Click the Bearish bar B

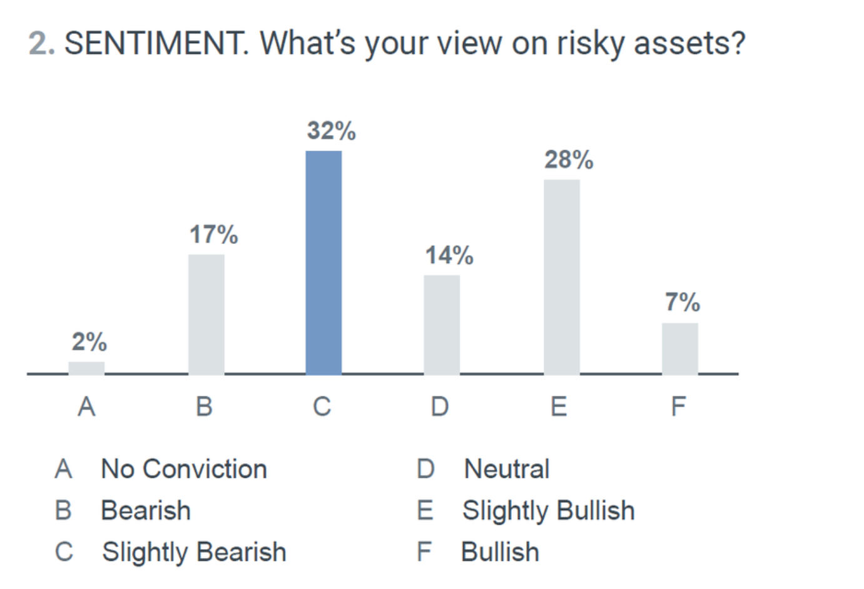click(x=206, y=314)
